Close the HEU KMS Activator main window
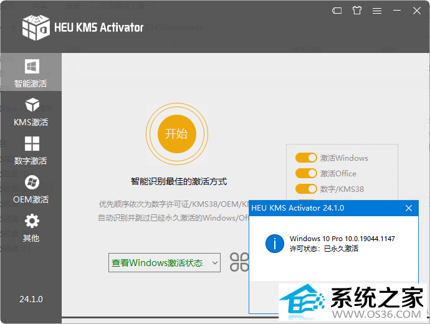Screen dimensions: 430x324 coord(417,11)
